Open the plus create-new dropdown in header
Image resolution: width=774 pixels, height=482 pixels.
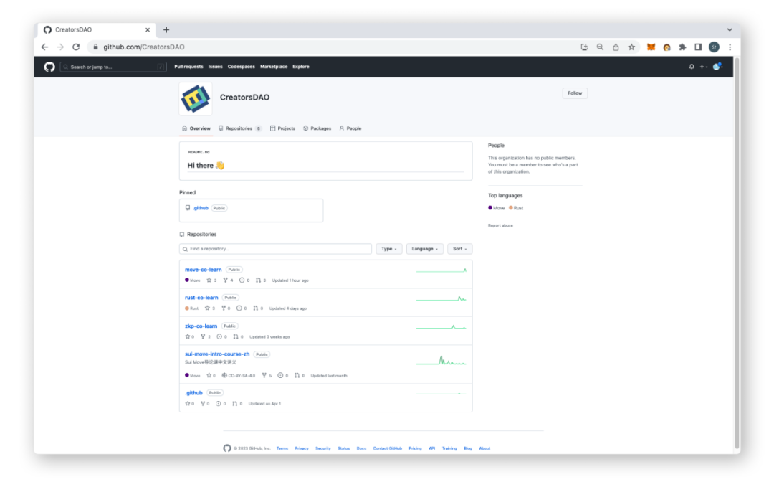click(704, 67)
